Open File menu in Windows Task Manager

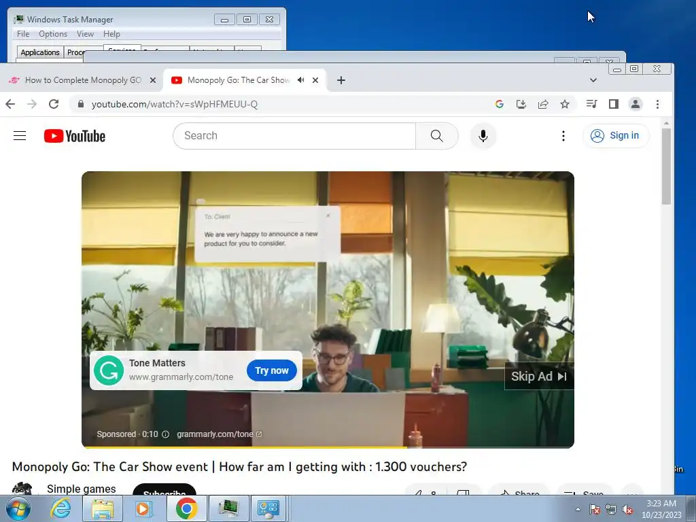23,34
